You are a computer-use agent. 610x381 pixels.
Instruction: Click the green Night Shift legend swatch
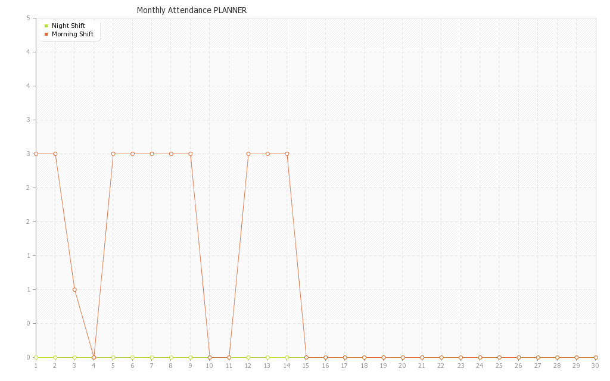[x=46, y=26]
